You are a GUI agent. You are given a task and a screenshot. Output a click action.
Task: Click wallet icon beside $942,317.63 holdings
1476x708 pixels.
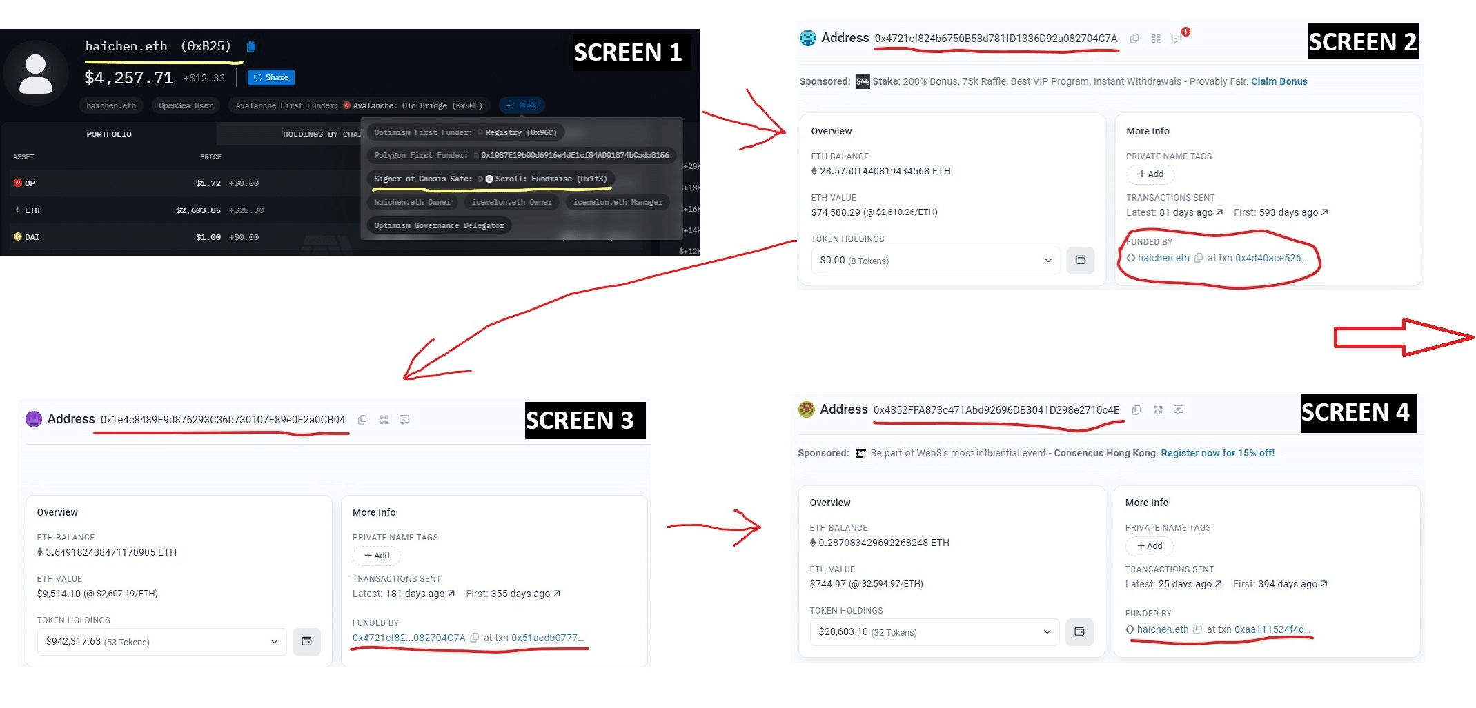pos(306,642)
